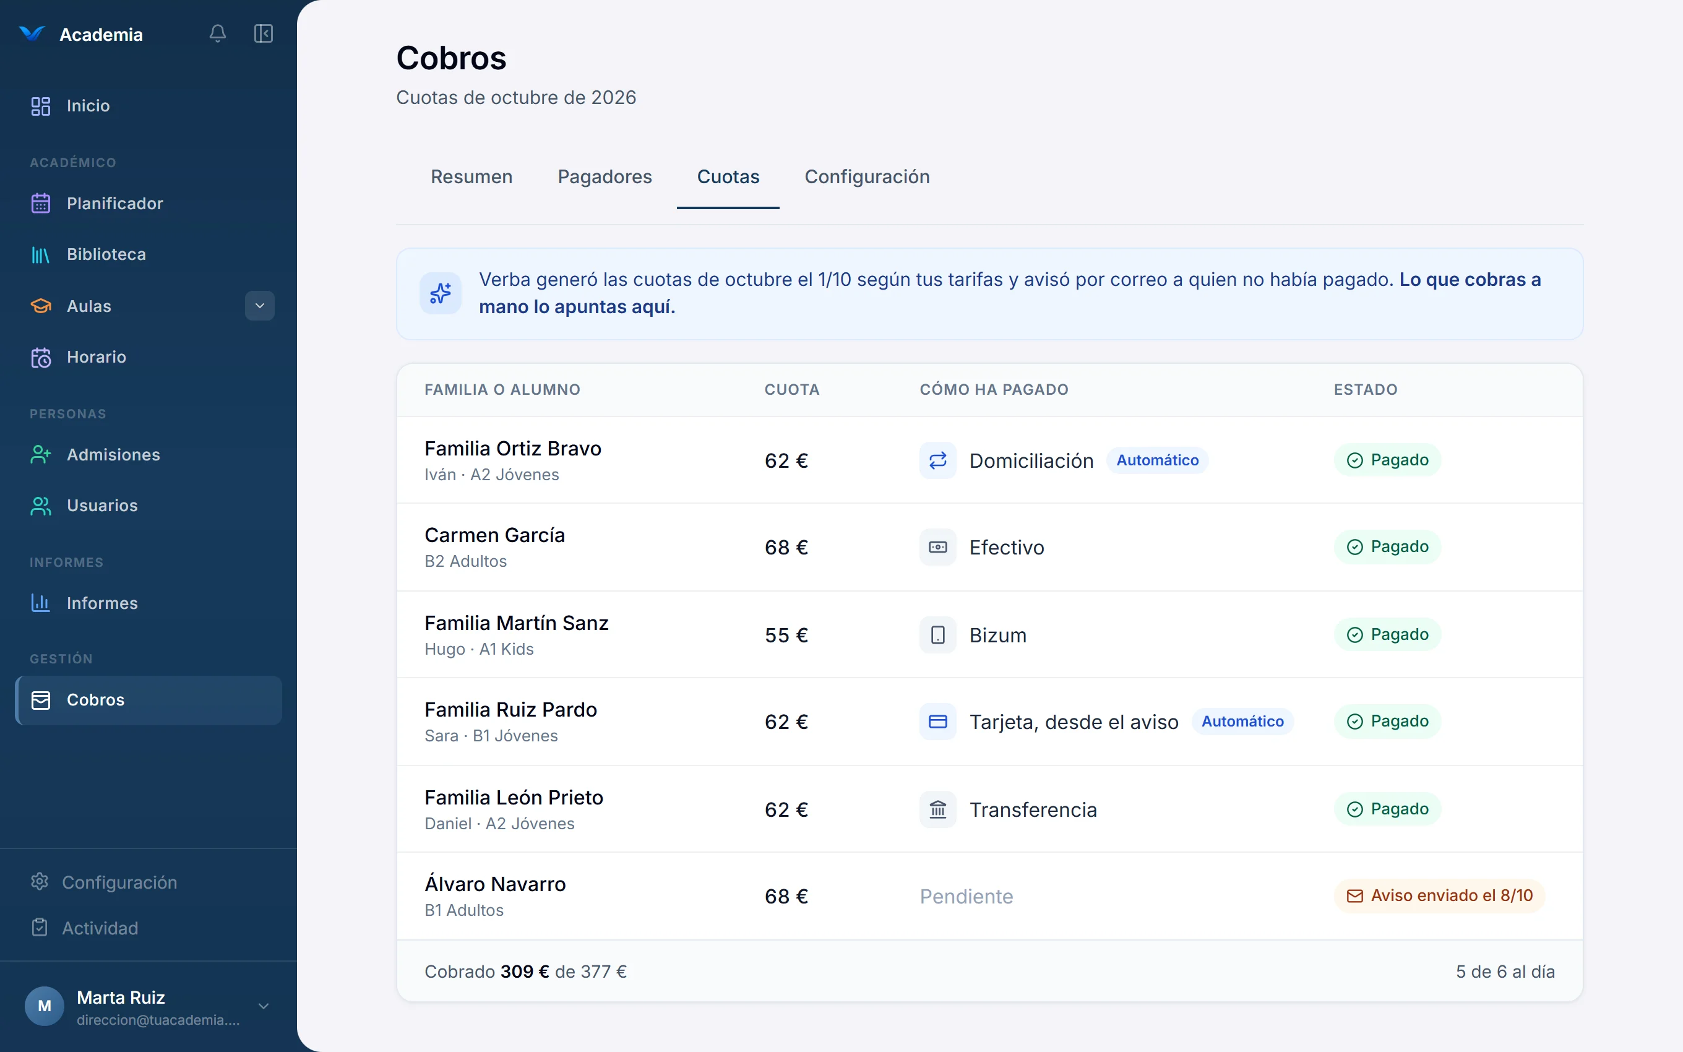Collapse the sidebar panel icon

pos(264,33)
